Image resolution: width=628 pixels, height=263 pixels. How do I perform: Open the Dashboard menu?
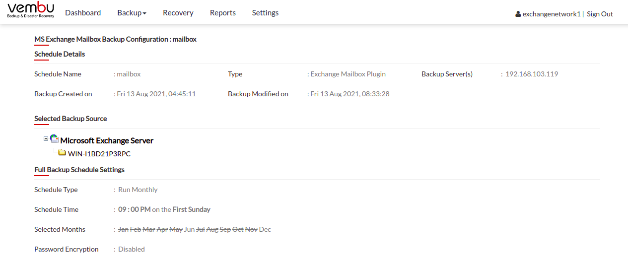[83, 13]
